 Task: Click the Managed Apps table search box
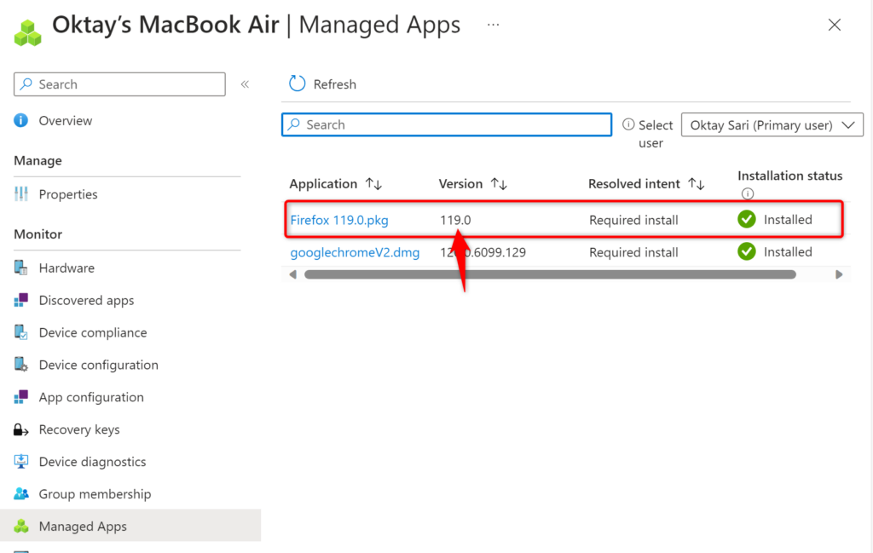pos(447,124)
